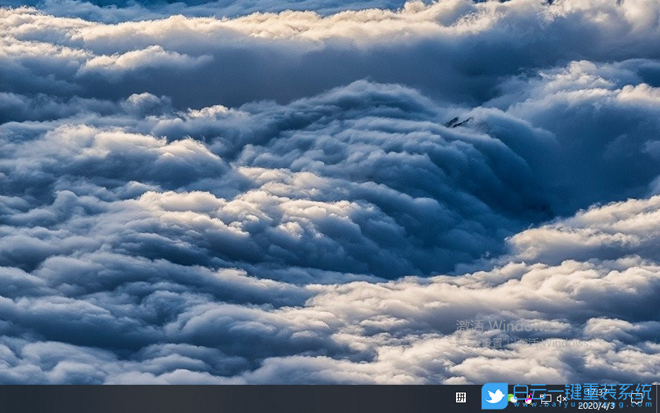Open Twitter from the taskbar
This screenshot has height=413, width=660.
point(496,398)
